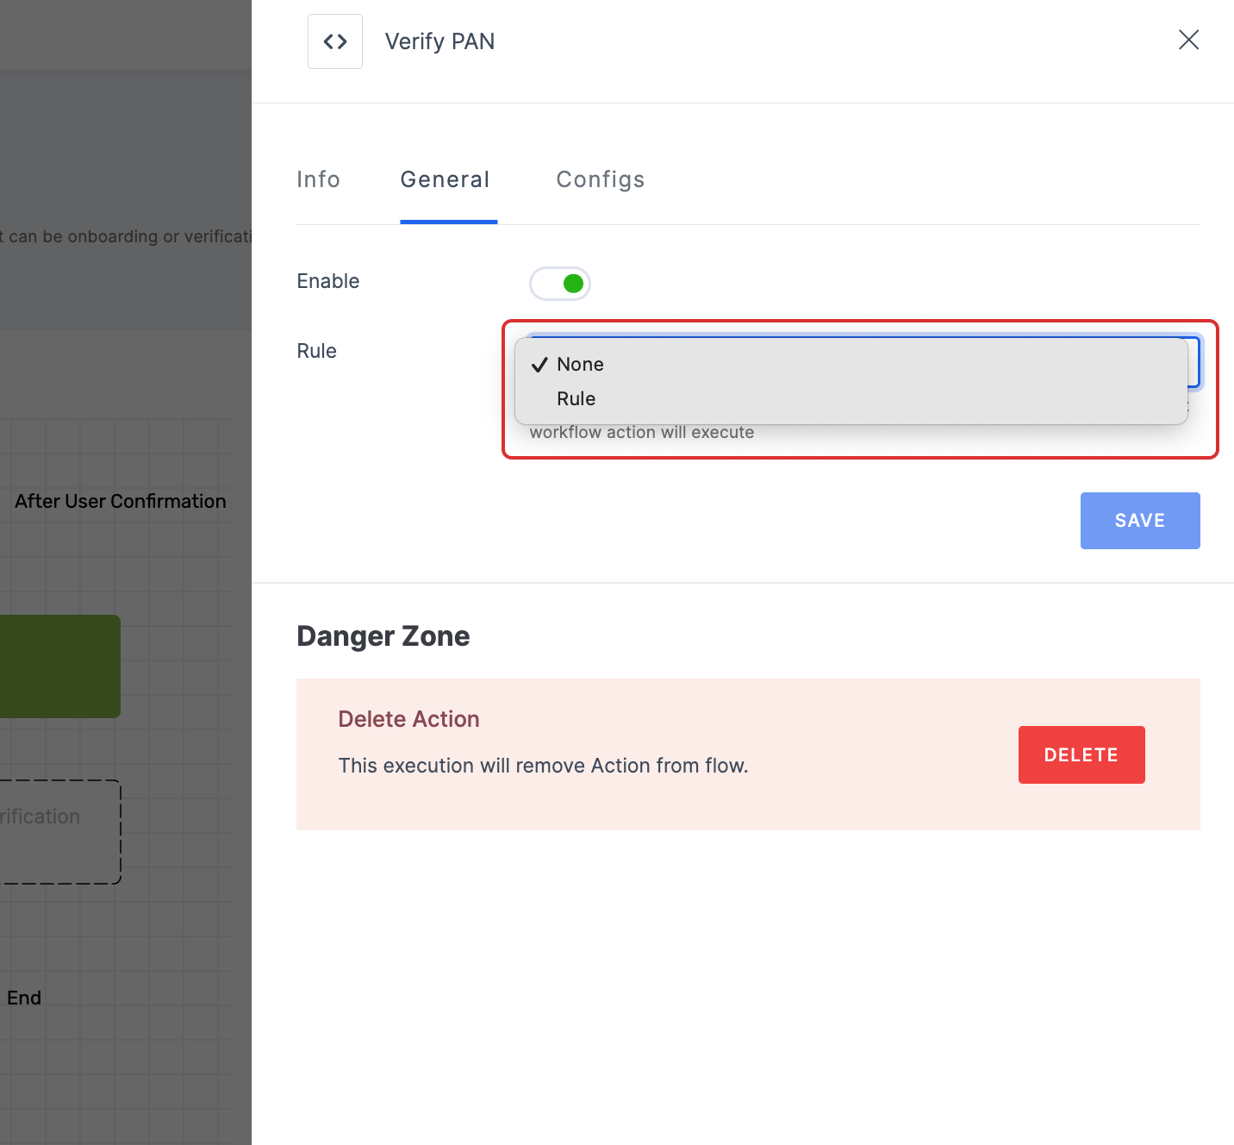1234x1145 pixels.
Task: Click the red DELETE button
Action: [1081, 755]
